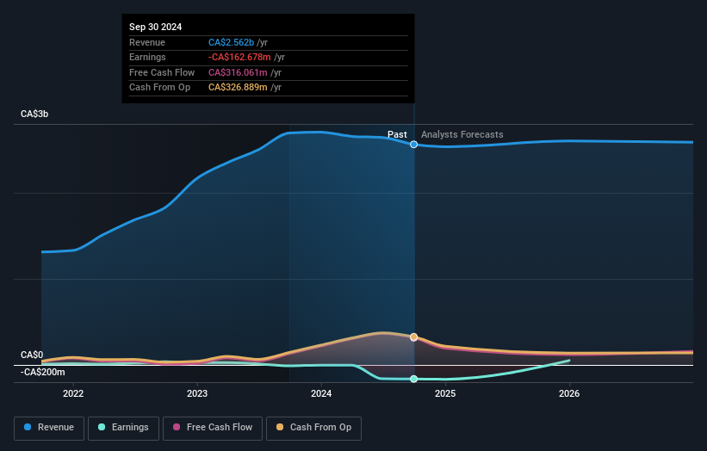The height and width of the screenshot is (451, 707).
Task: Click the Free Cash Flow label in tooltip
Action: 162,72
